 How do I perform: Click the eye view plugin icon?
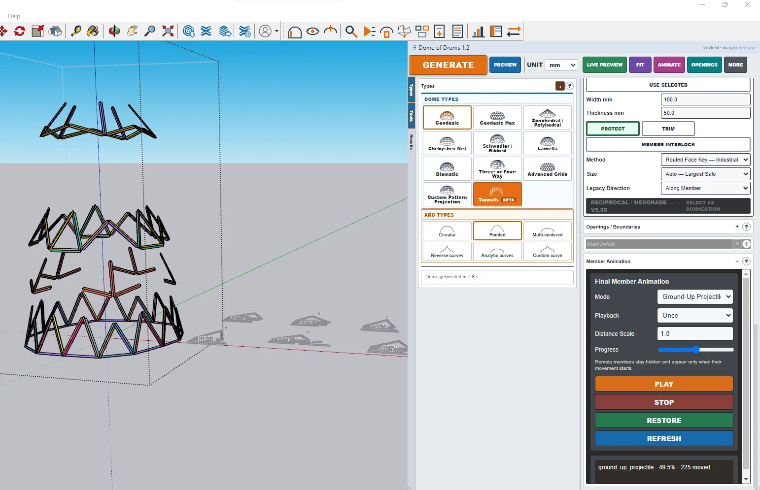(x=312, y=32)
